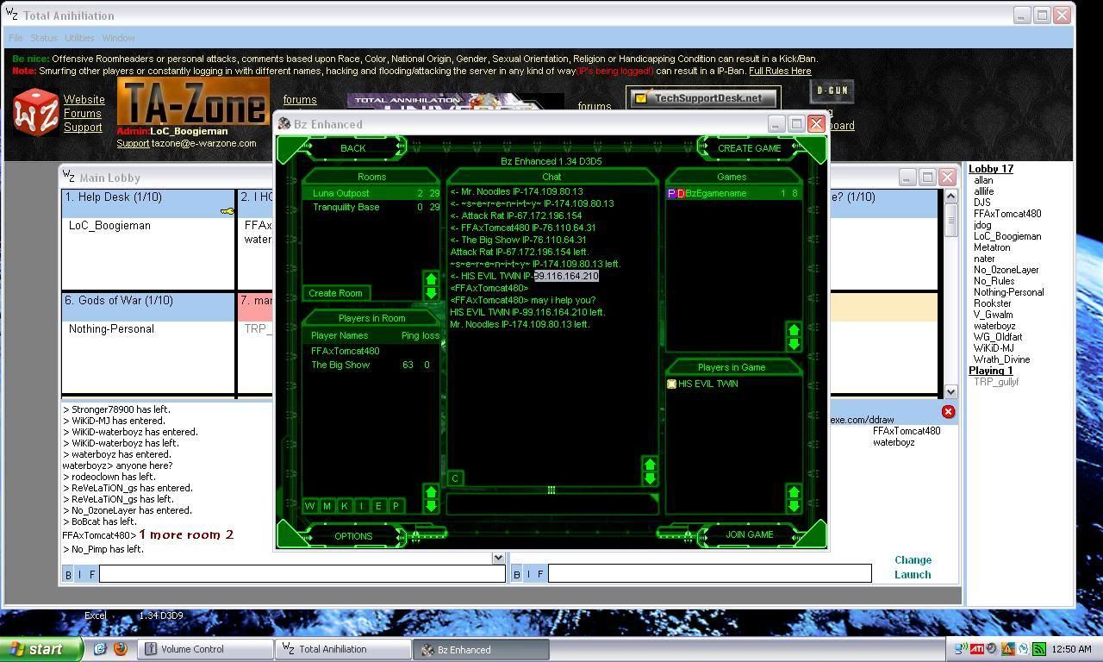
Task: Toggle the M filter in Bz Enhanced
Action: click(327, 506)
